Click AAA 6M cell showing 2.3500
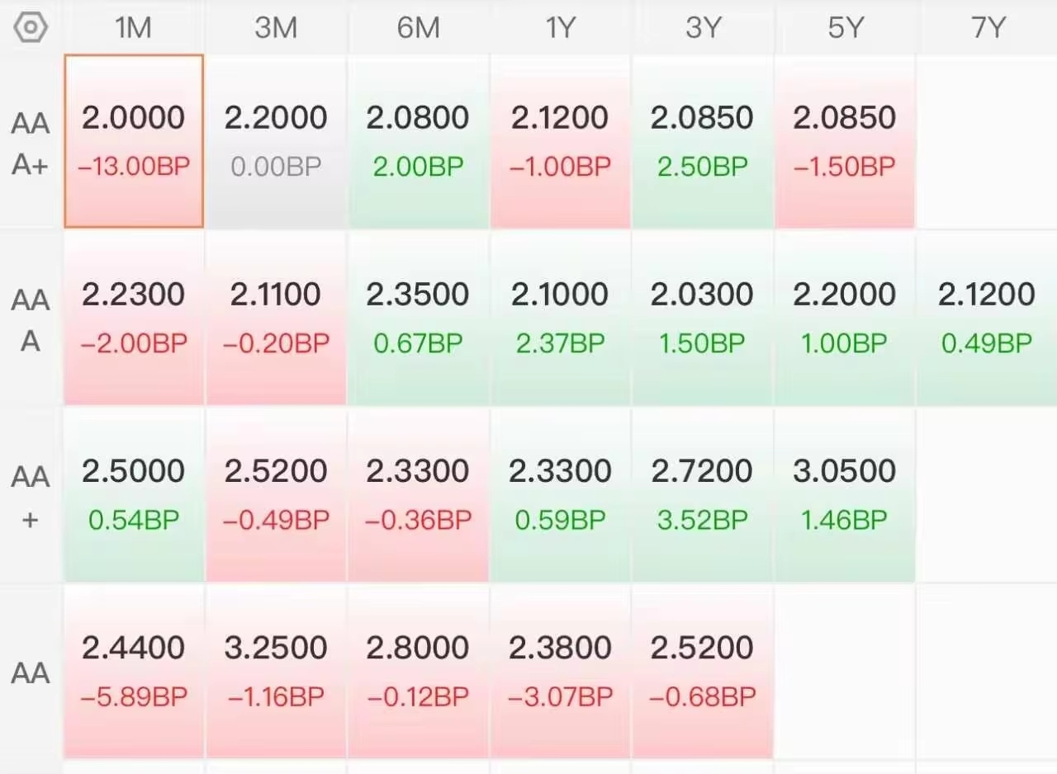Screen dimensions: 1057x774 click(x=418, y=318)
